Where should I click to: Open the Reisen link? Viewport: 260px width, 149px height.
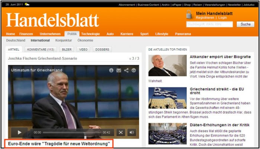point(198,5)
